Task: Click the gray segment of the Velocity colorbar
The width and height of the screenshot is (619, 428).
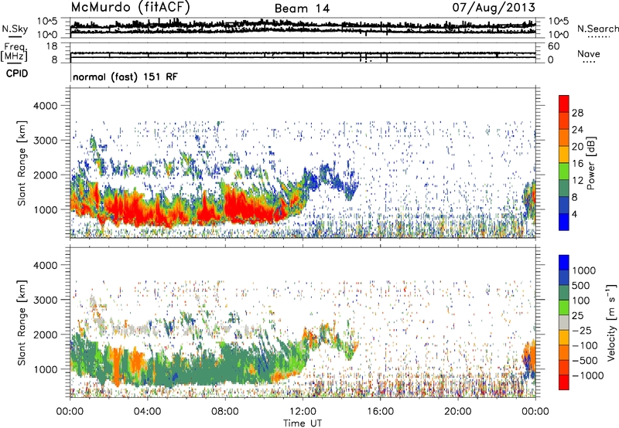Action: click(x=564, y=323)
